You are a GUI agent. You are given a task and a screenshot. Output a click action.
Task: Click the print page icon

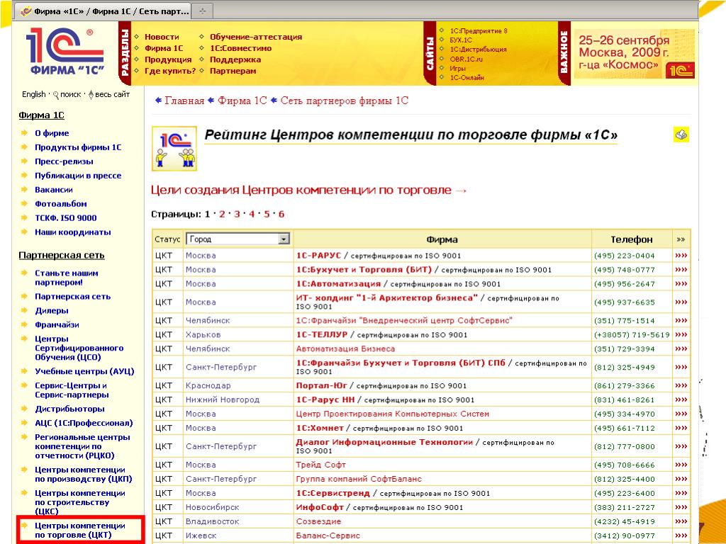(681, 135)
